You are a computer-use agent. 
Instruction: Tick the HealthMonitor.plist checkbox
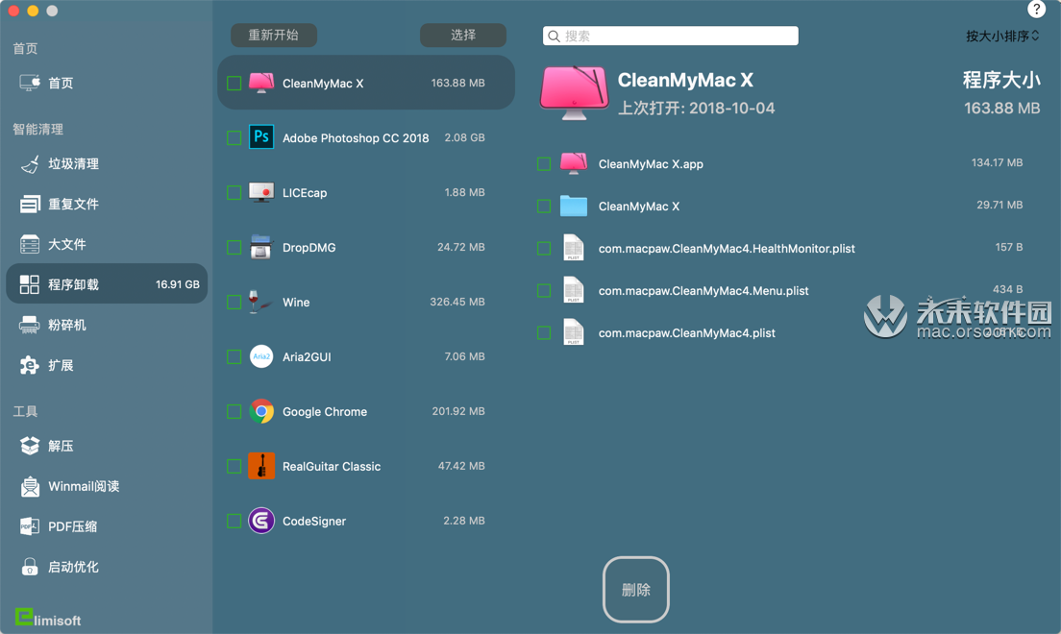click(544, 249)
